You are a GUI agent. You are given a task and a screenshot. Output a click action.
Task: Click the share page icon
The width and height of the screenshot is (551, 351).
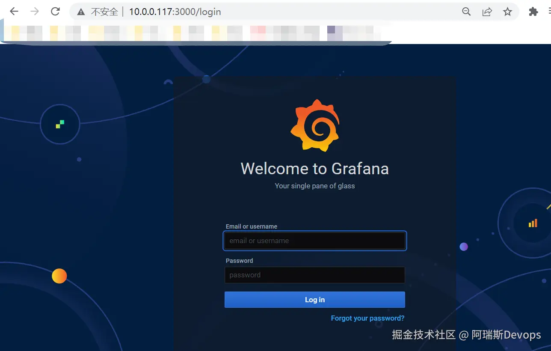tap(487, 12)
